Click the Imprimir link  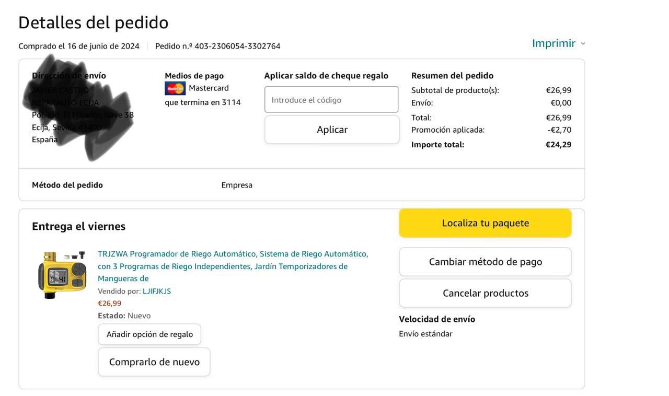coord(553,43)
